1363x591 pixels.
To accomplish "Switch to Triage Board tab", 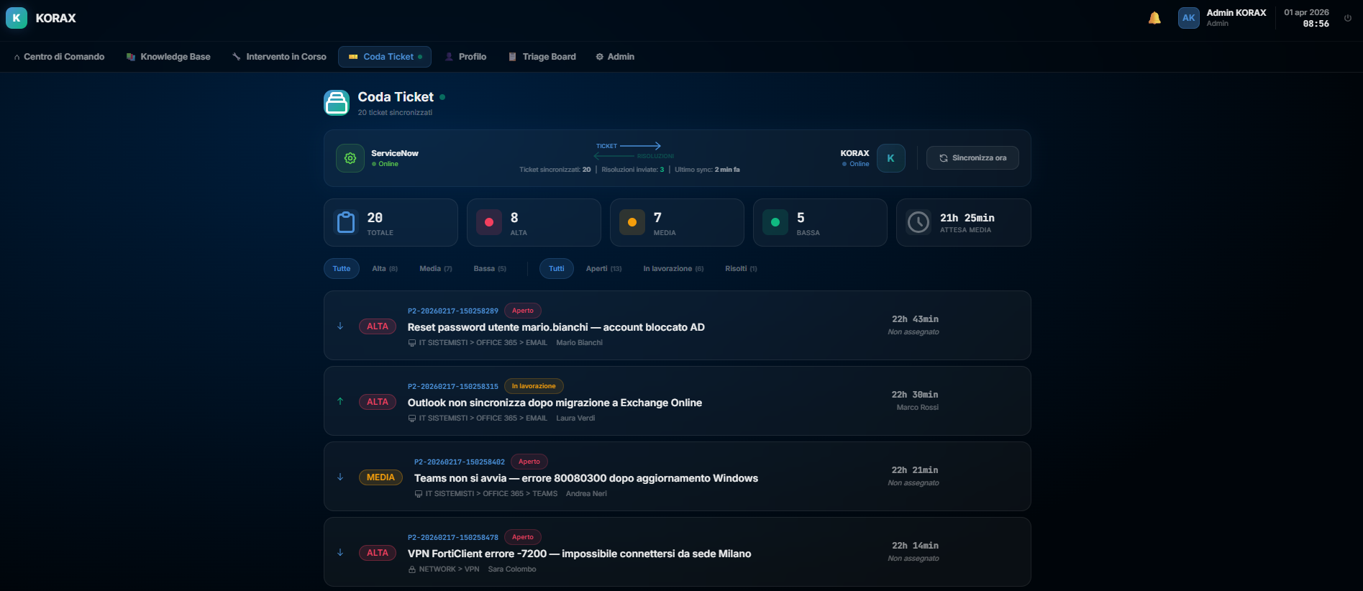I will 542,57.
